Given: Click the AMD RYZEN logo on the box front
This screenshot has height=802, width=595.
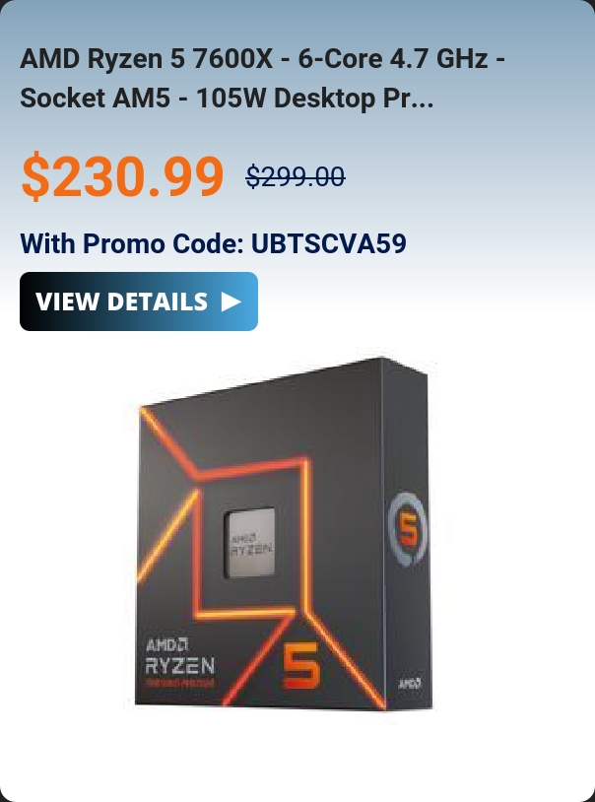Looking at the screenshot, I should 179,656.
